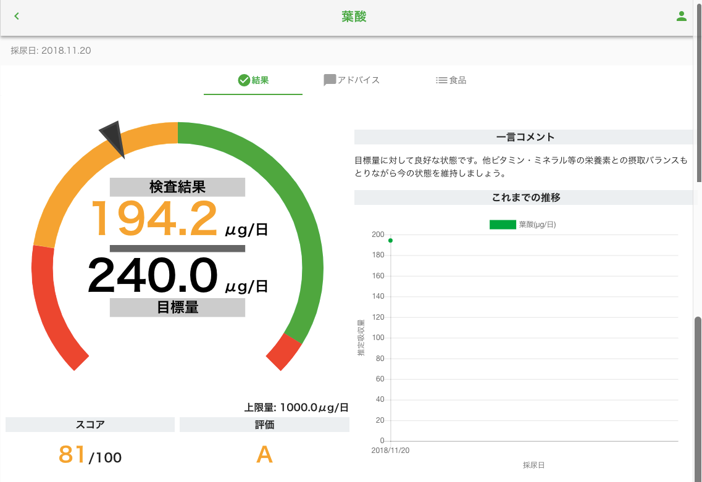Click the 2018/11/20 data point on chart
The height and width of the screenshot is (482, 702).
point(390,241)
